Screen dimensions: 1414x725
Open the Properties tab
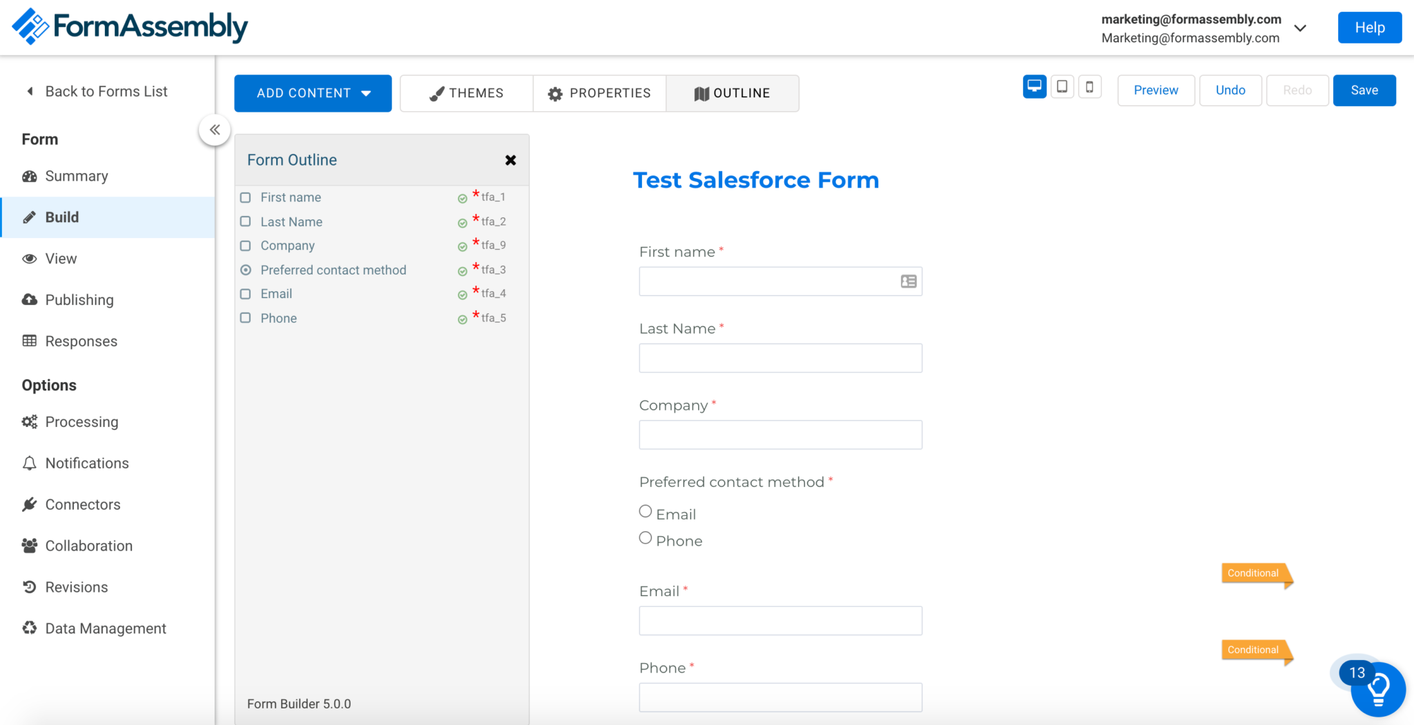pyautogui.click(x=599, y=93)
